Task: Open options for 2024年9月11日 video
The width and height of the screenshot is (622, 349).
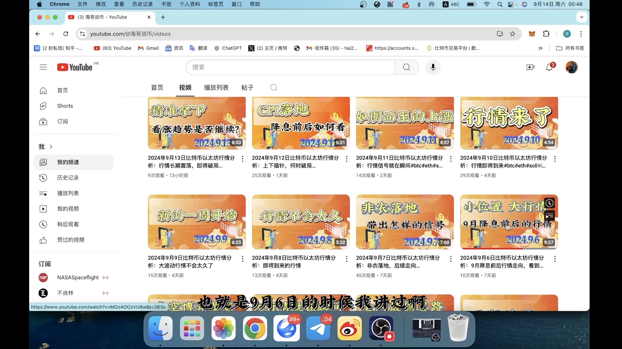Action: tap(451, 159)
